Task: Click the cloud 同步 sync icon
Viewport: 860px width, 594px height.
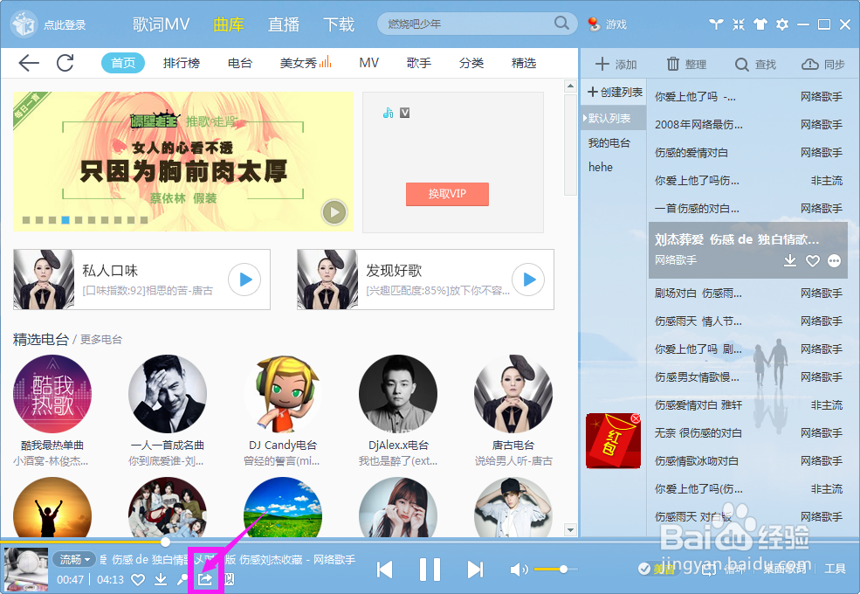Action: 809,65
